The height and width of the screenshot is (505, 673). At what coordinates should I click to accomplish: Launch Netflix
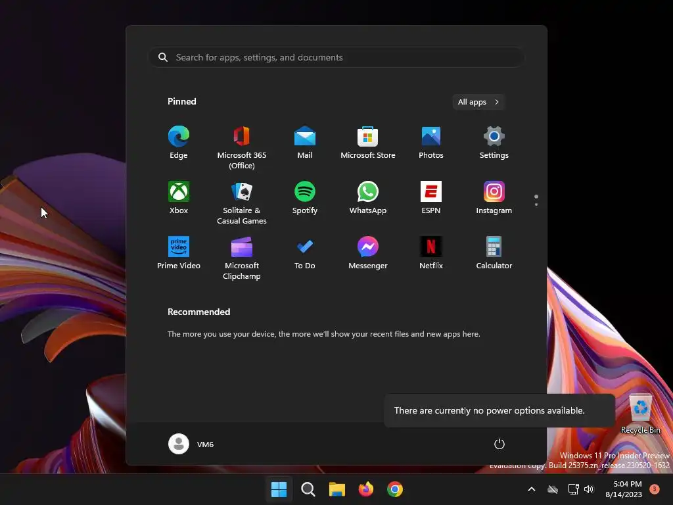pos(431,253)
